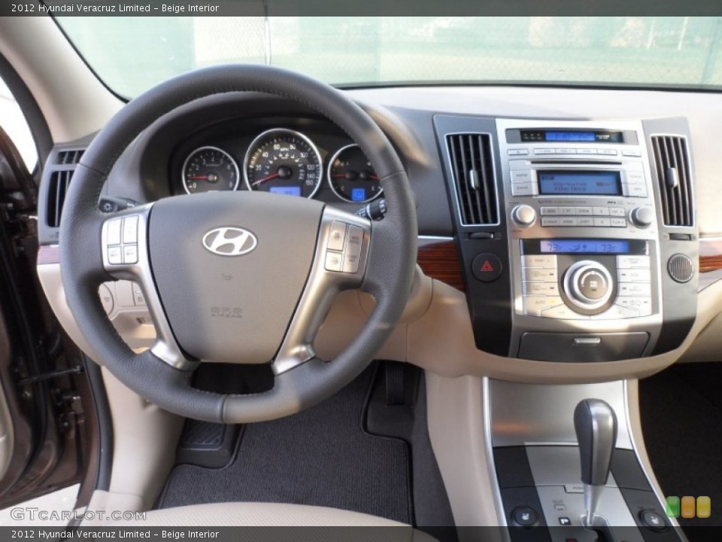Screen dimensions: 722x542
Task: Click the blue radio display screen
Action: (579, 183)
